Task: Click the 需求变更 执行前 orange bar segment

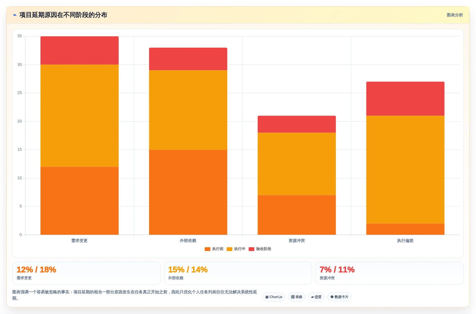Action: [79, 201]
